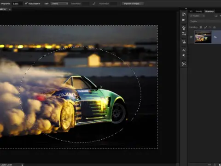
Task: Click the document size status text
Action: [6, 165]
